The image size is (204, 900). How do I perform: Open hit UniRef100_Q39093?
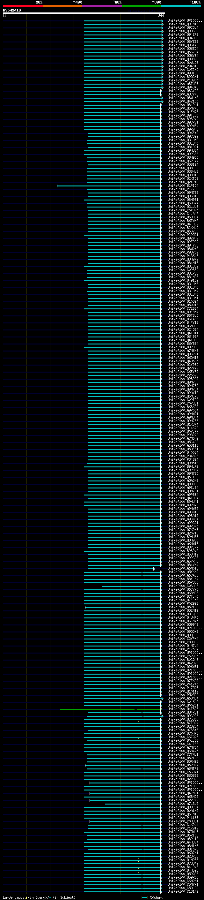point(183,59)
